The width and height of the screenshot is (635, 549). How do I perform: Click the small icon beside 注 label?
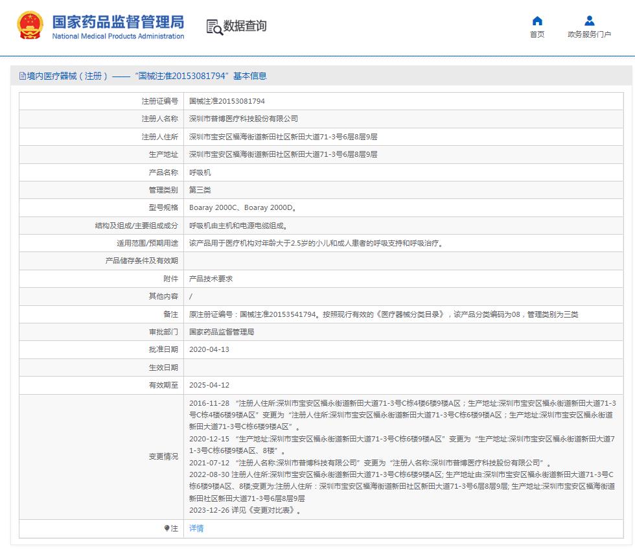pyautogui.click(x=167, y=528)
